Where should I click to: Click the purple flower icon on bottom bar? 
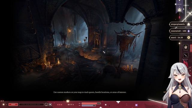136,105
